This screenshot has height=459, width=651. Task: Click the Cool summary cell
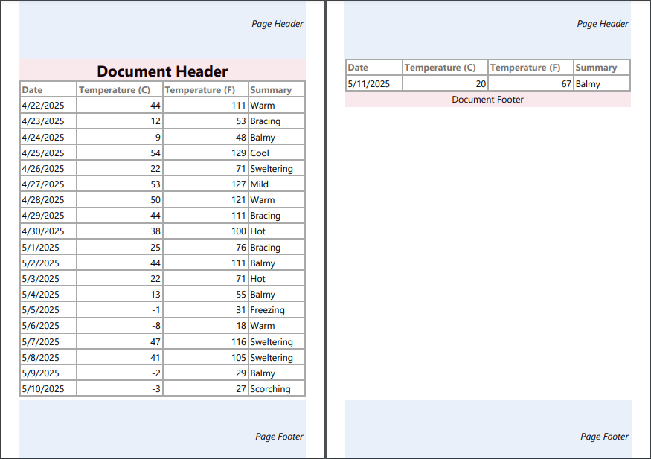point(260,153)
